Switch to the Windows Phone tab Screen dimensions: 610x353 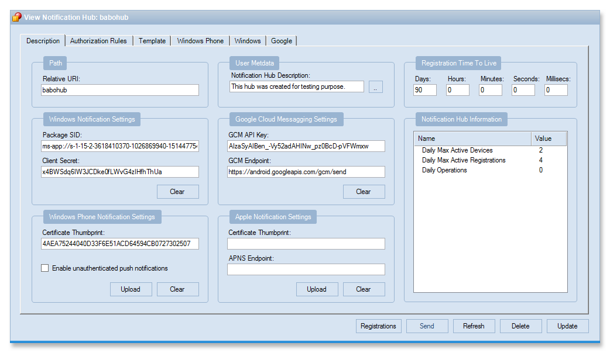click(200, 41)
